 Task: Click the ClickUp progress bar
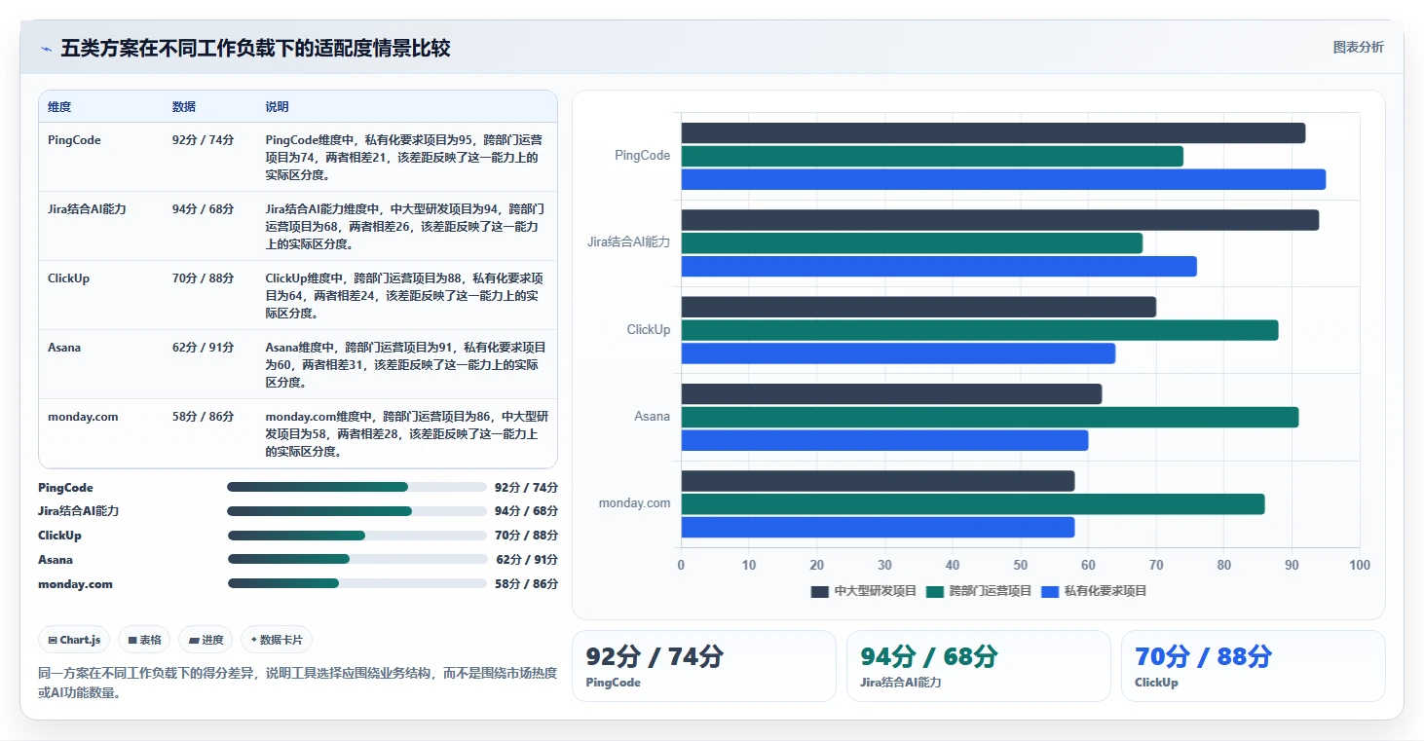[x=356, y=536]
